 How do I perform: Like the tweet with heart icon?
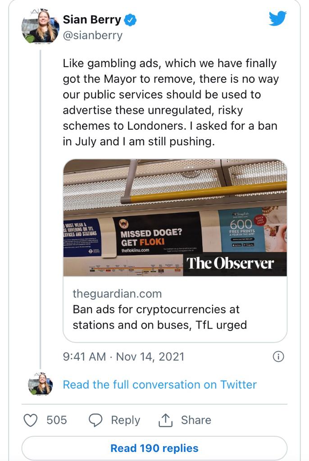30,420
